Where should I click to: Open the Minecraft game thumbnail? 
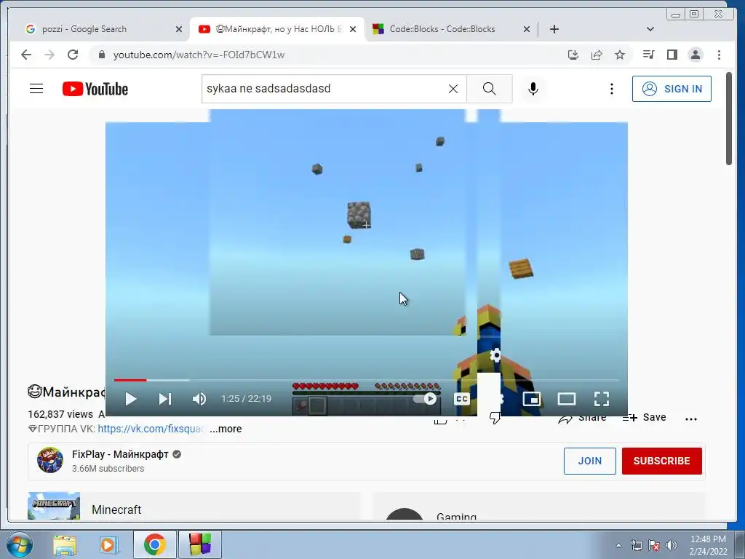[x=54, y=506]
